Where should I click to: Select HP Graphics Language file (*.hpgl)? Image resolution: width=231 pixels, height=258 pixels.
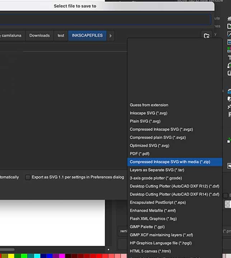[x=175, y=243]
